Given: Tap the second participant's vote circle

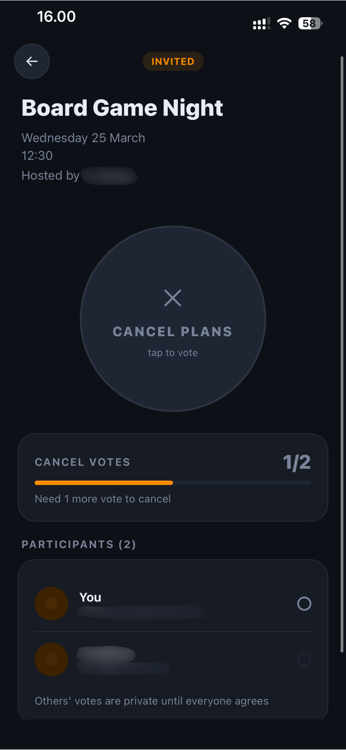Looking at the screenshot, I should click(304, 659).
